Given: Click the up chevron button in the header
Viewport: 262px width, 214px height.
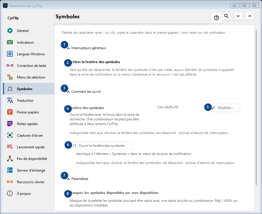Looking at the screenshot, I should pyautogui.click(x=250, y=16).
